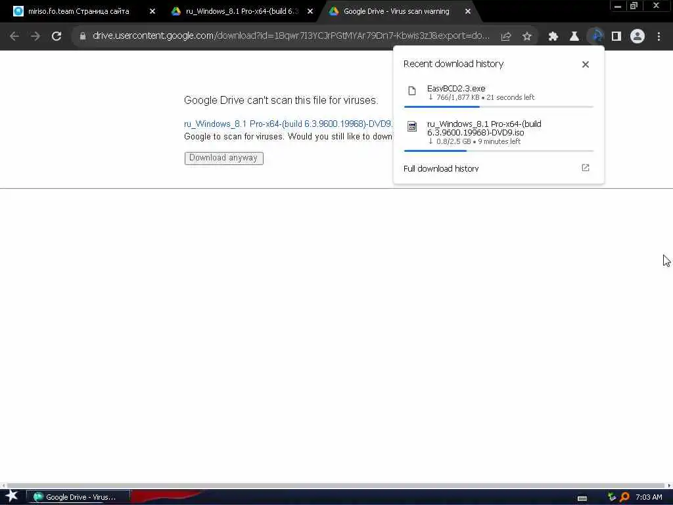Close the Virus scan warning tab

click(468, 11)
